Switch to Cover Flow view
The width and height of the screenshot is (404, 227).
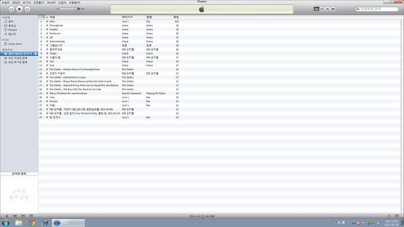pos(333,9)
